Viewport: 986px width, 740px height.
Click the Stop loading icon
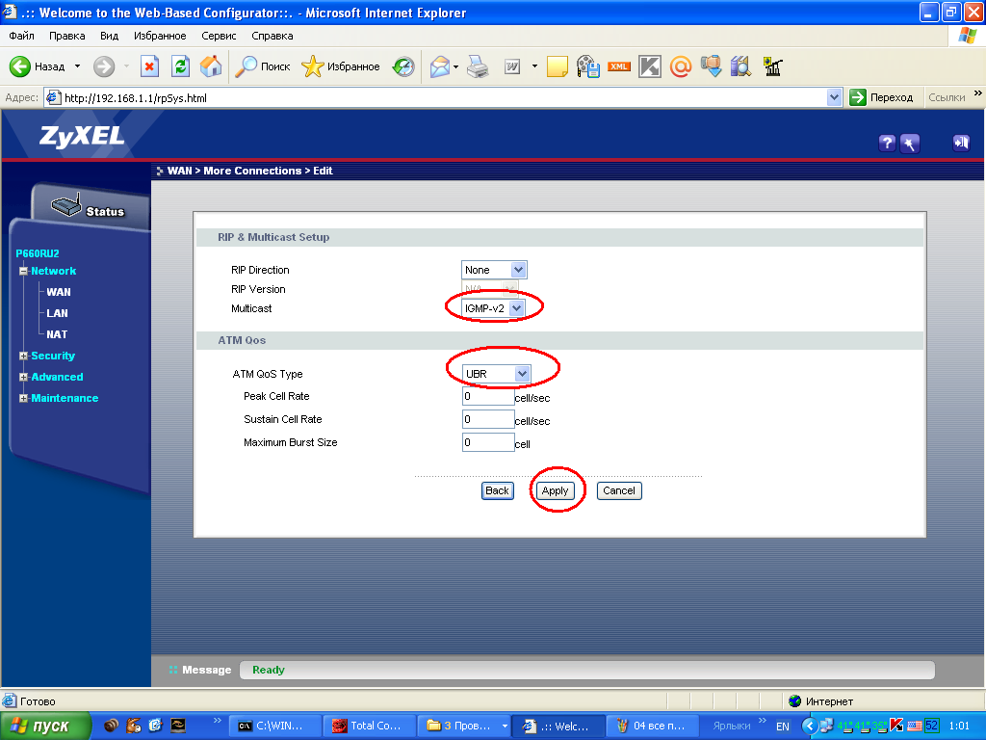pos(149,66)
